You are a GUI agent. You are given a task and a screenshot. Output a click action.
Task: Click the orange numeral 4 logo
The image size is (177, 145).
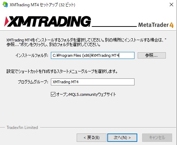pyautogui.click(x=171, y=25)
